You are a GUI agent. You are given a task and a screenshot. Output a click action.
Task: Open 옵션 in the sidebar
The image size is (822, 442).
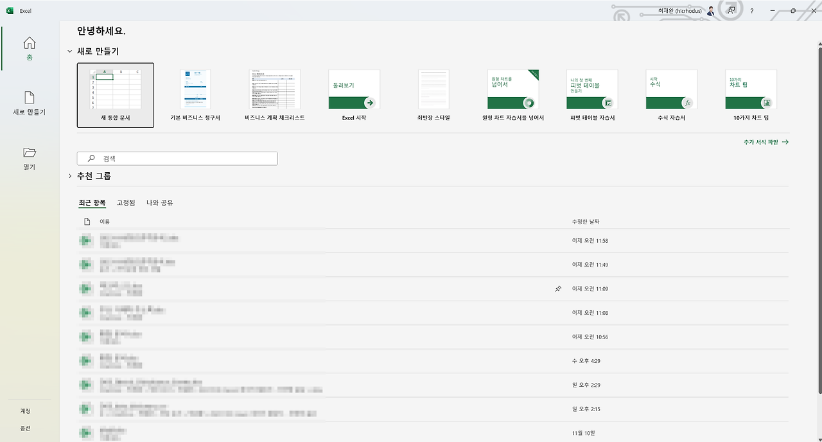pos(25,429)
